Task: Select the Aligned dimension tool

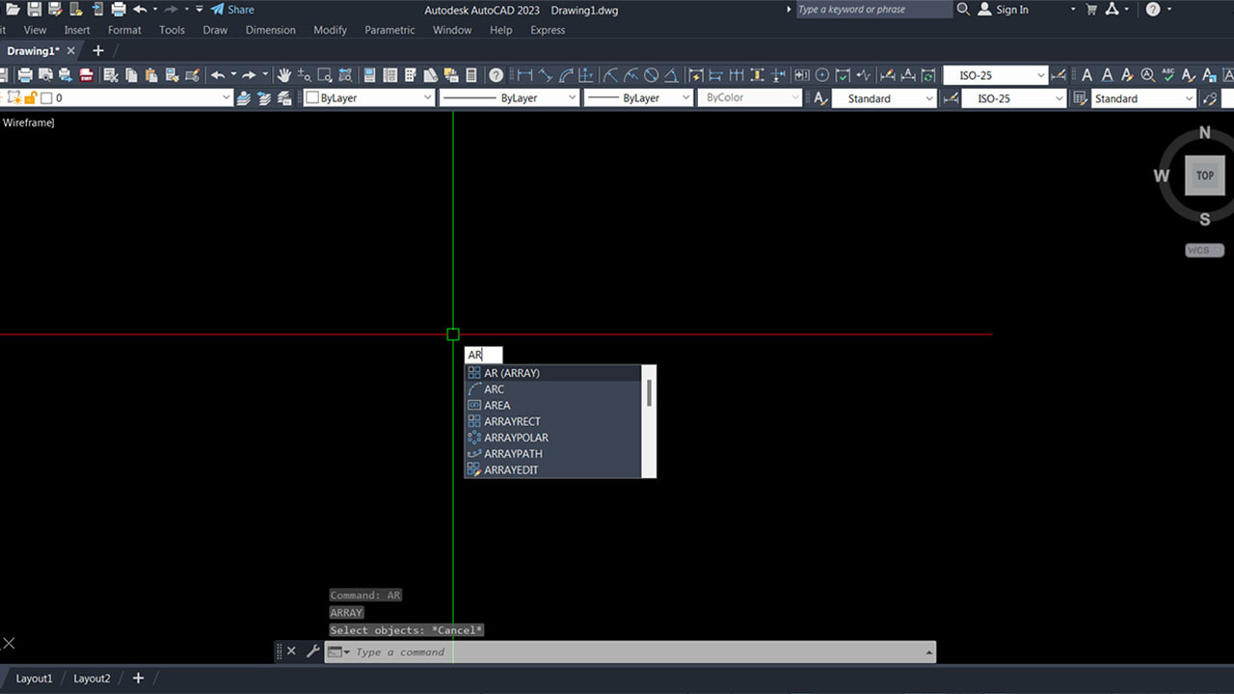Action: click(546, 75)
